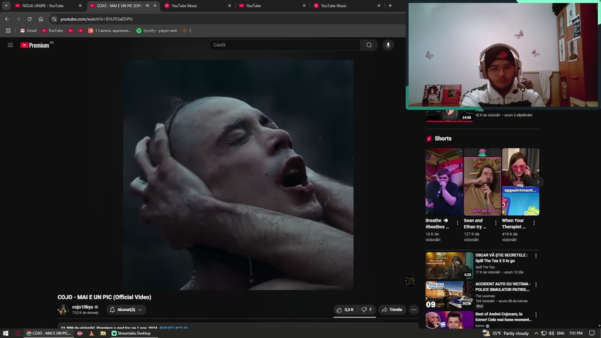The width and height of the screenshot is (601, 338).
Task: Open ACCIDENT AUTO CU VICTIMA video title
Action: pyautogui.click(x=503, y=286)
